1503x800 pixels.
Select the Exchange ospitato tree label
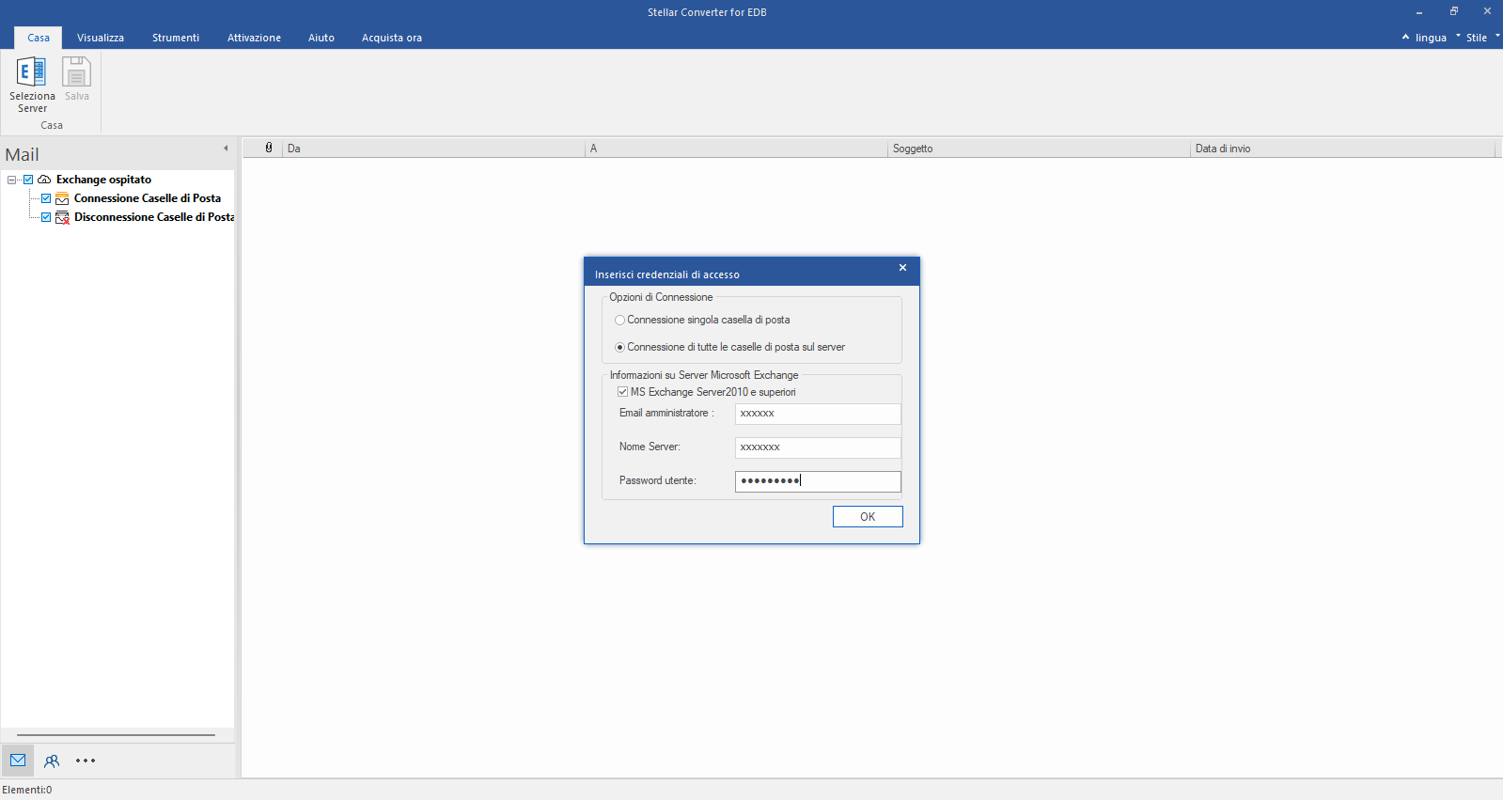coord(103,180)
